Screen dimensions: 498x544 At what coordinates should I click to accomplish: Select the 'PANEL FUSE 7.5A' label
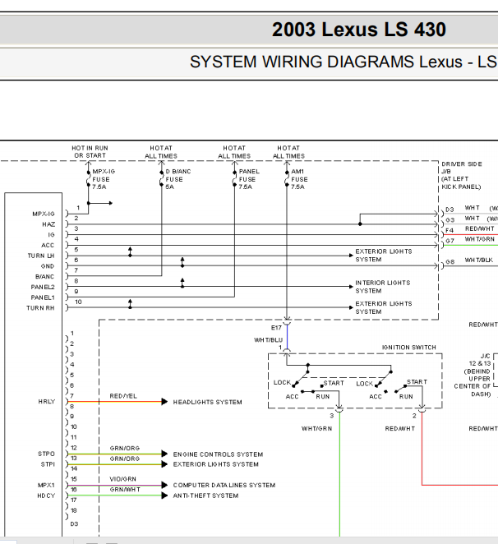point(249,179)
